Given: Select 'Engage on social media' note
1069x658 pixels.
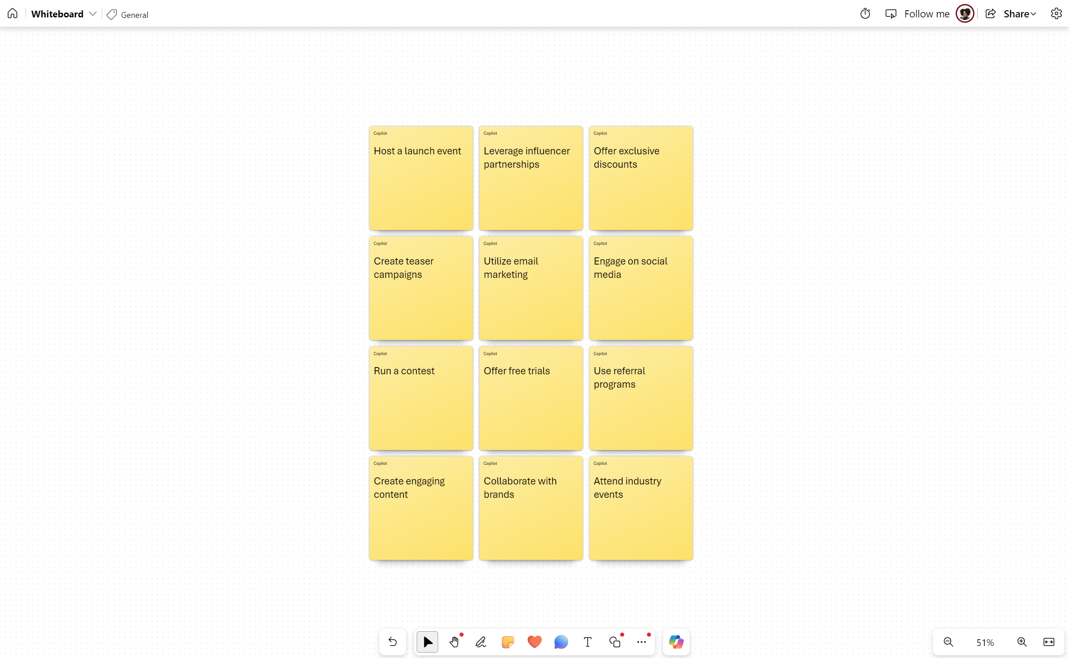Looking at the screenshot, I should coord(641,288).
